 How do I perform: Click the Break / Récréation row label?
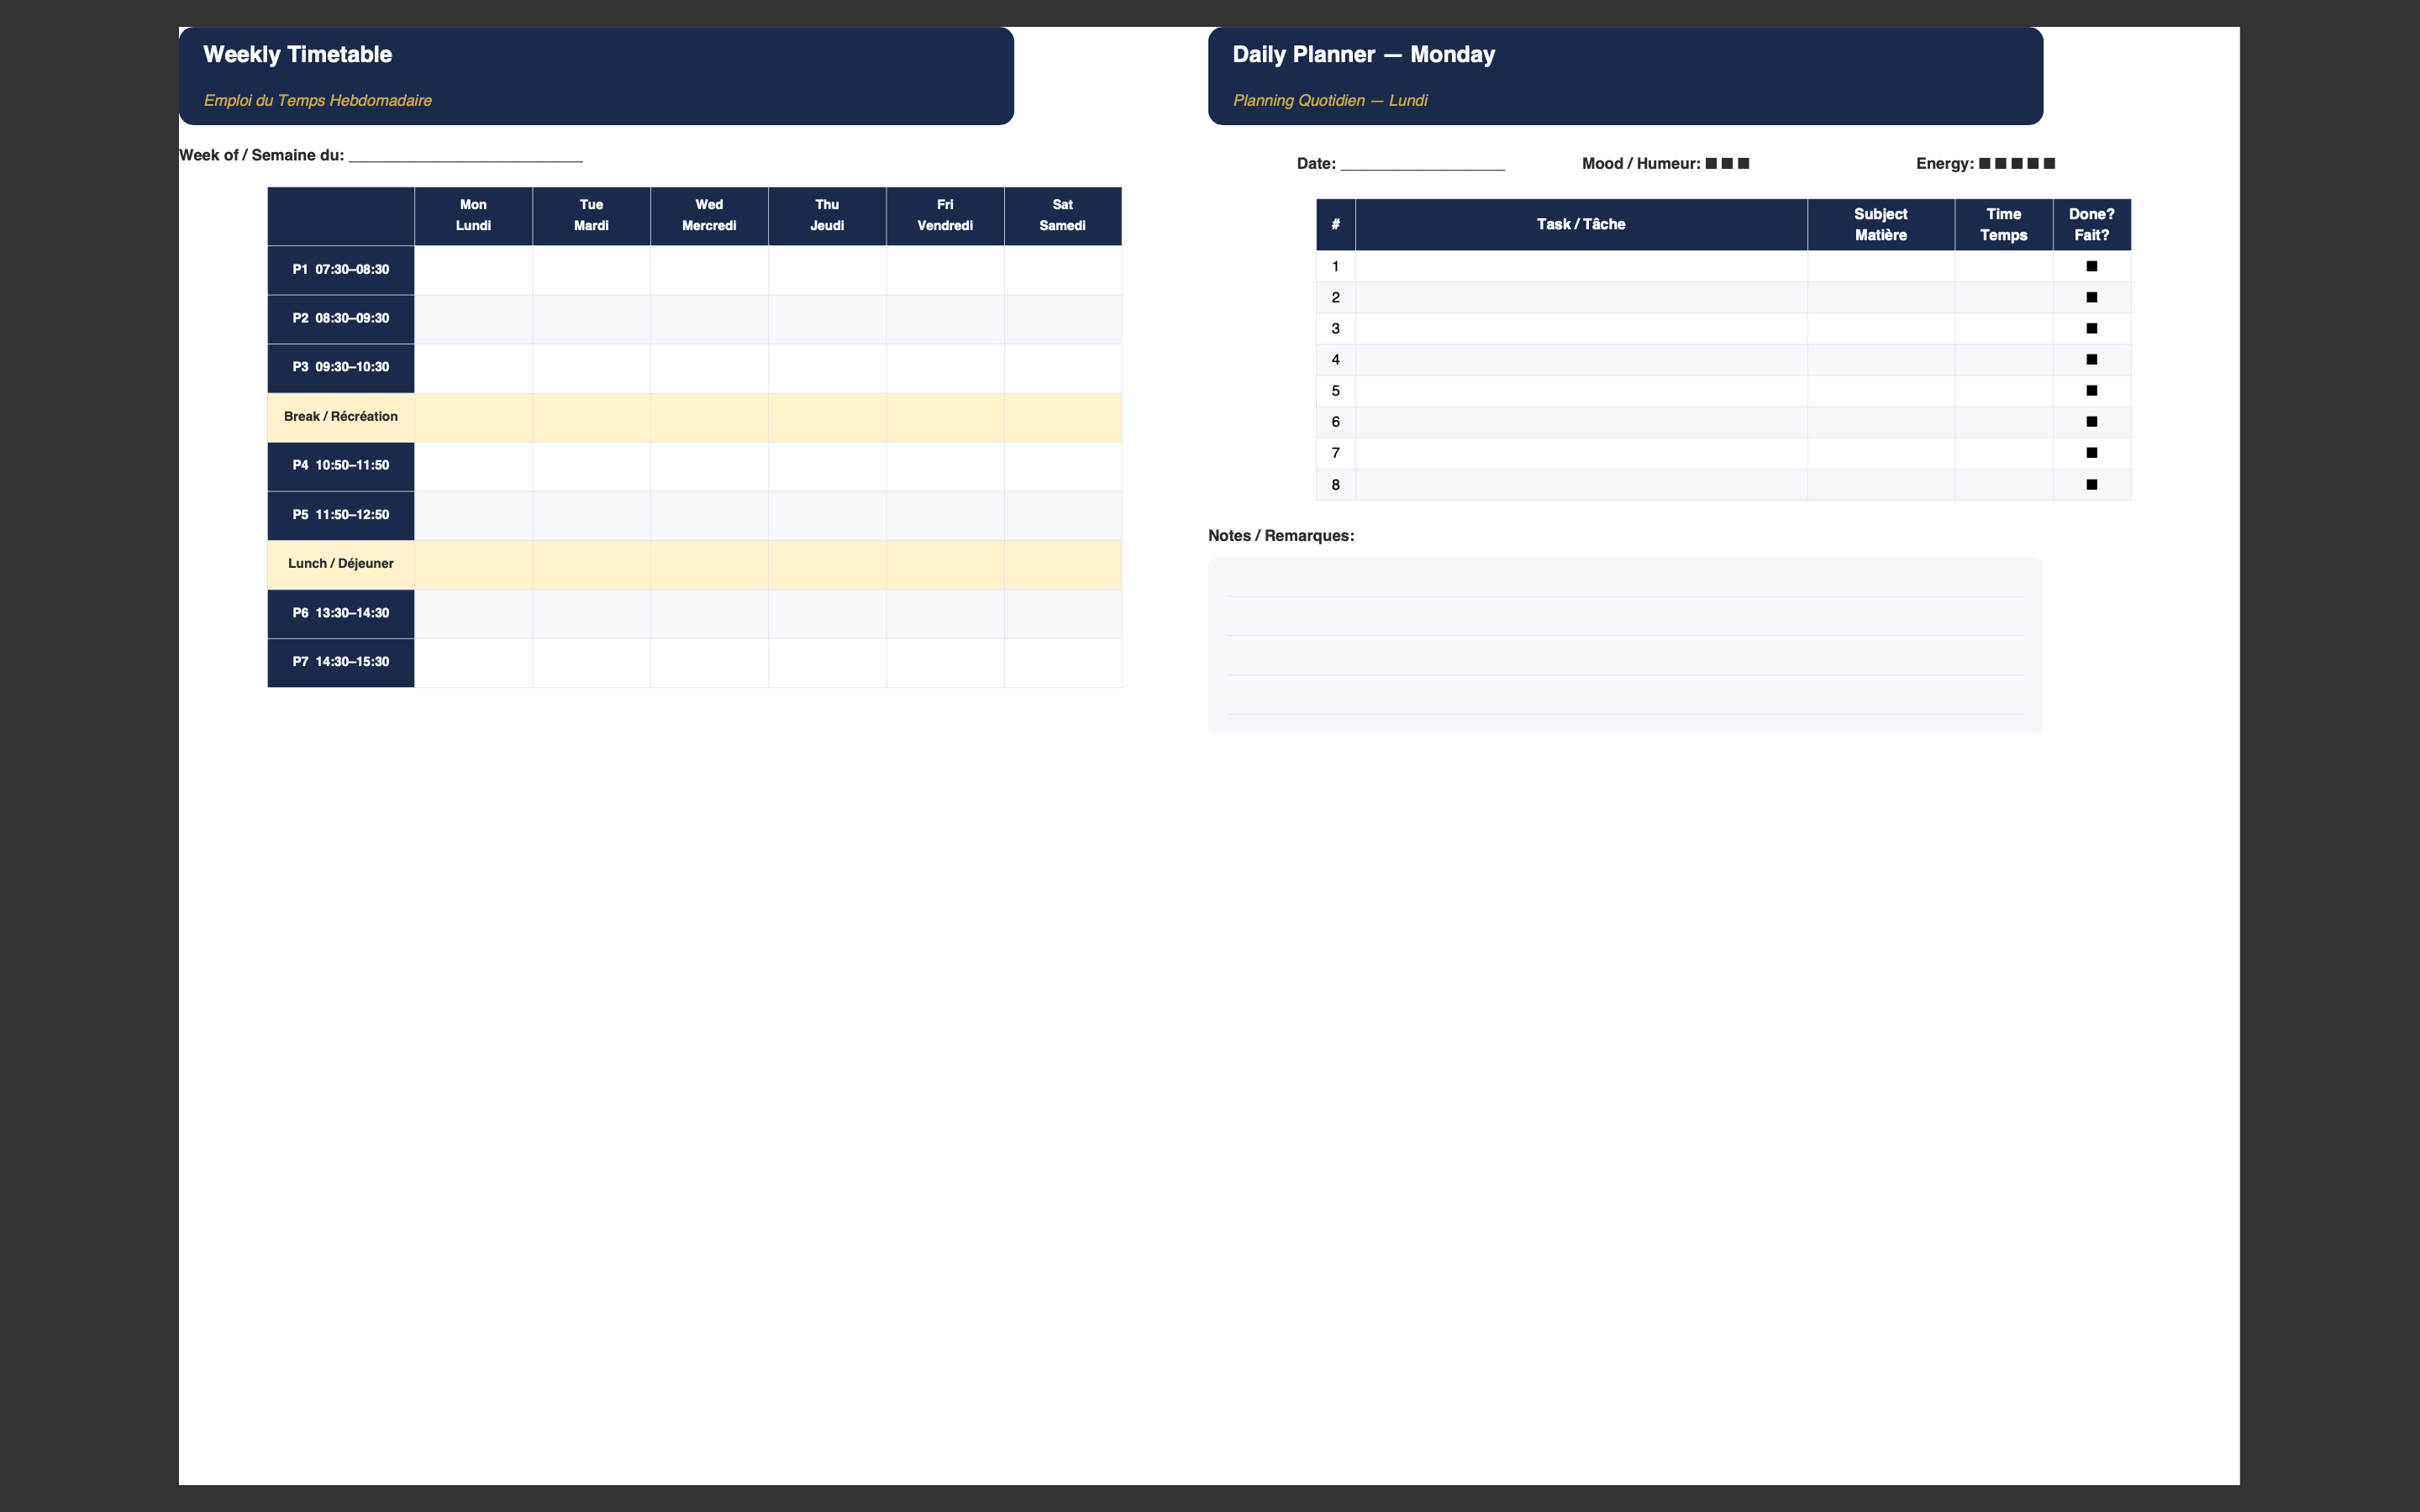(x=341, y=417)
